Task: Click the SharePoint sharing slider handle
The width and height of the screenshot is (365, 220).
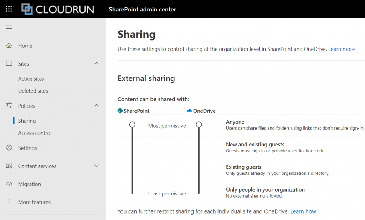Action: click(132, 125)
